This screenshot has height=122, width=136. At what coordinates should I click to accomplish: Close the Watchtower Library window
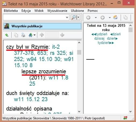click(x=129, y=3)
